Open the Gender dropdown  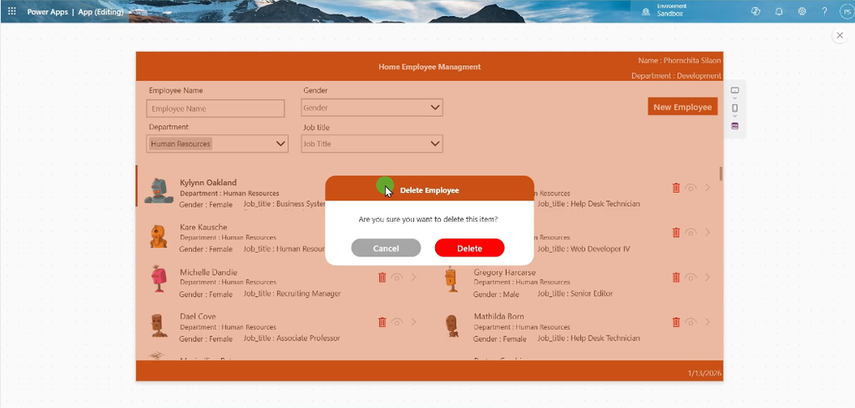tap(372, 108)
